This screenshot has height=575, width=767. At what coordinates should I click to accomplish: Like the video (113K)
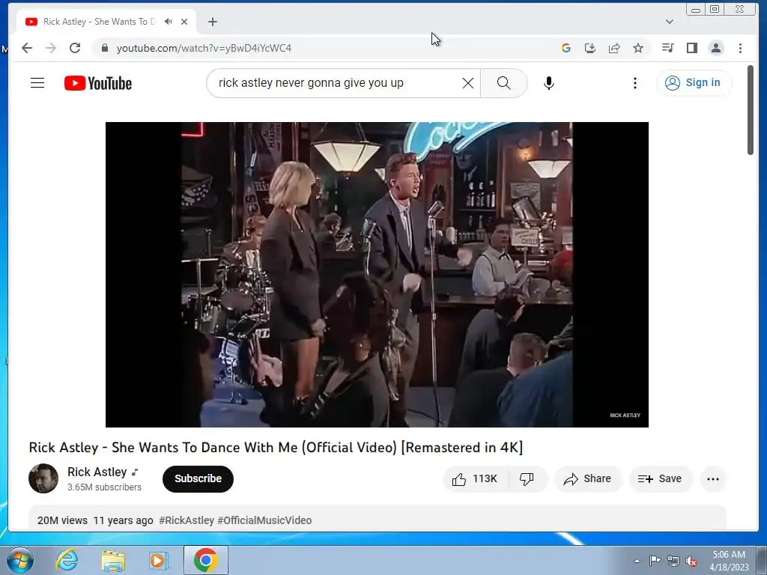coord(476,478)
